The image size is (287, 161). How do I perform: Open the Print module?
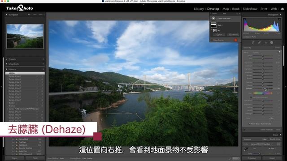point(264,9)
